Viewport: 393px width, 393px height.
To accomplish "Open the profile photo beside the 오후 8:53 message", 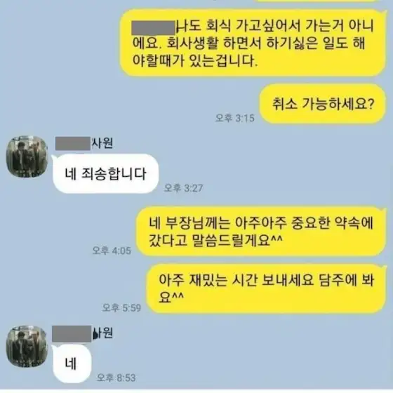I will [27, 346].
